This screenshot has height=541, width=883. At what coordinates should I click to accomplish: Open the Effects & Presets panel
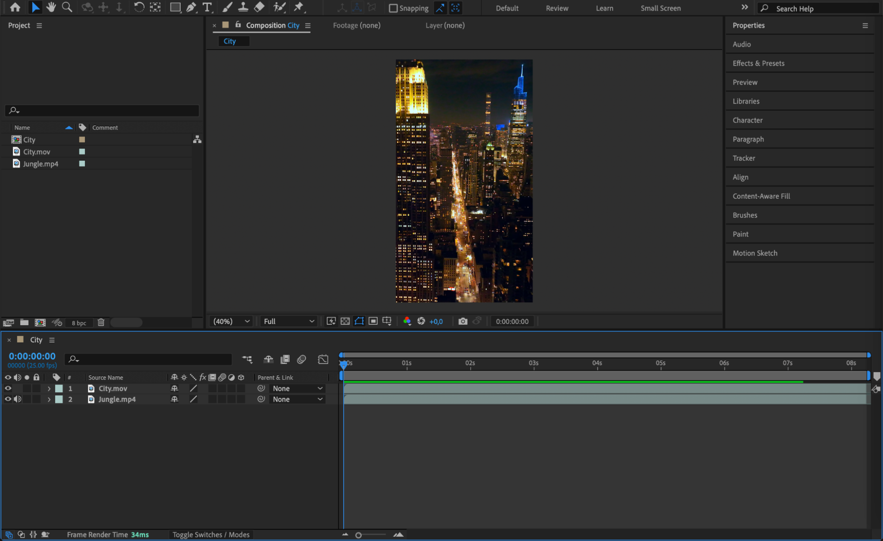click(x=758, y=63)
